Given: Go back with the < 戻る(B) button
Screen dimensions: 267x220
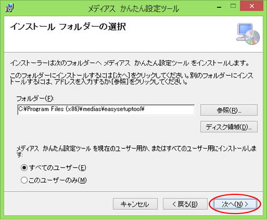Looking at the screenshot, I should pos(185,204).
